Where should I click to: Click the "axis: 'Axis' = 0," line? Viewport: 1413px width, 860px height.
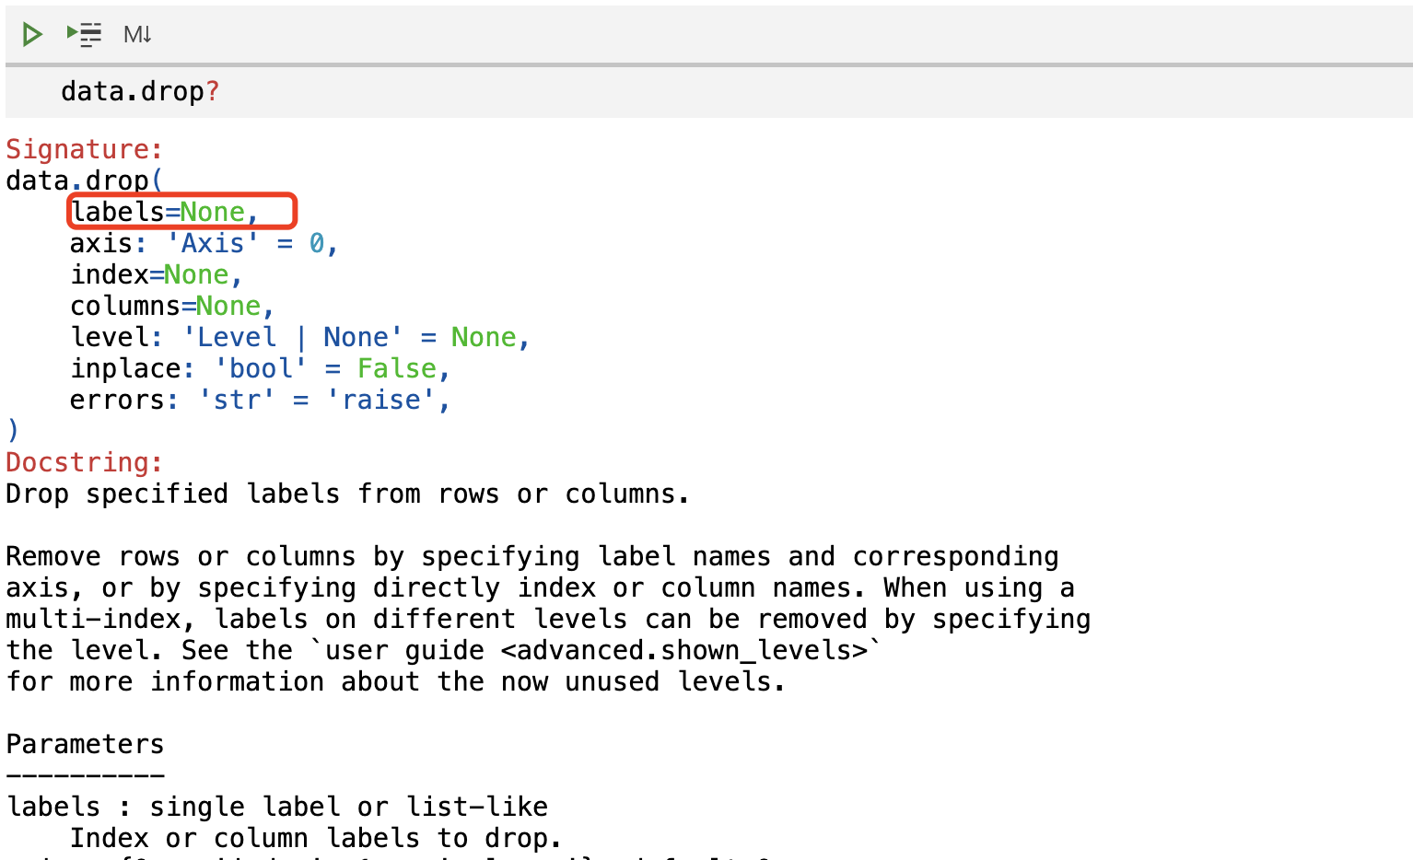[204, 243]
